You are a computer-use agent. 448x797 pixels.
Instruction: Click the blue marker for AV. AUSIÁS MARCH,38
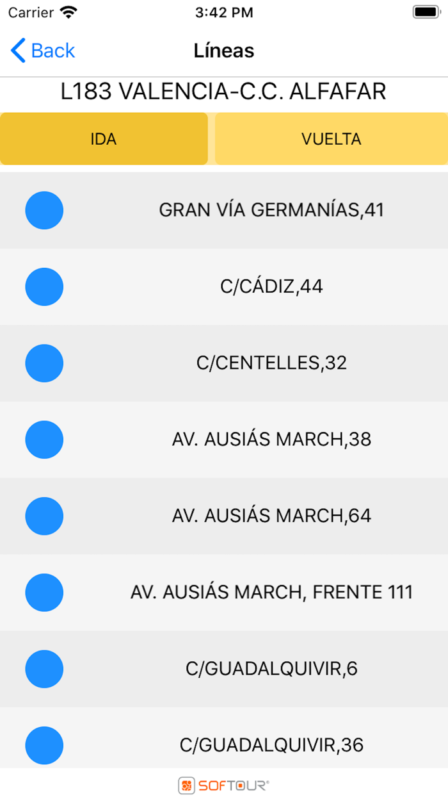click(44, 440)
